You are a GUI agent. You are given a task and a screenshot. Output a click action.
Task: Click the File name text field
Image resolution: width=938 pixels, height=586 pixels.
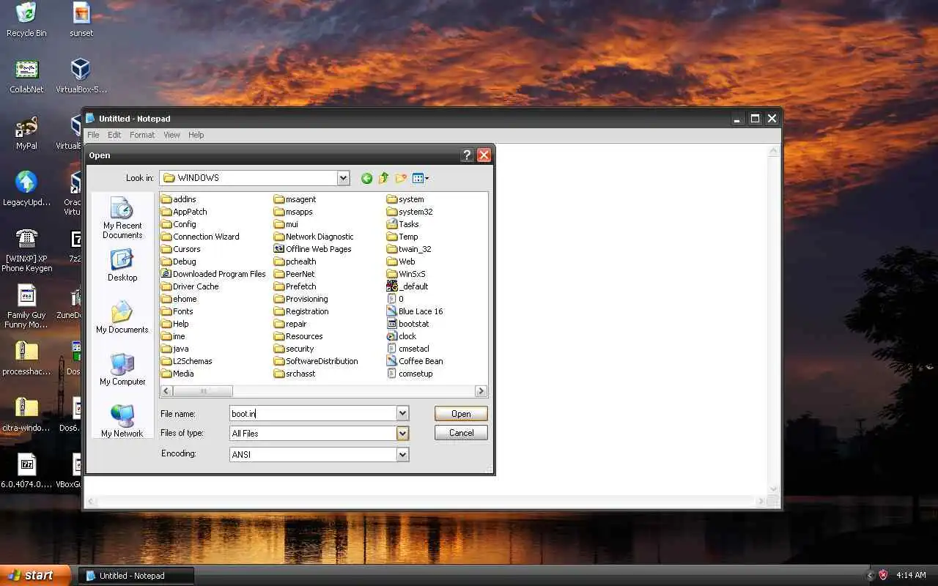tap(313, 414)
